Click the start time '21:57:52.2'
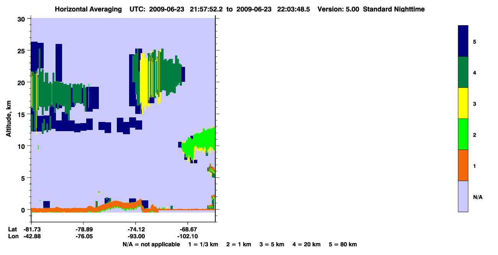The image size is (498, 255). coord(206,9)
